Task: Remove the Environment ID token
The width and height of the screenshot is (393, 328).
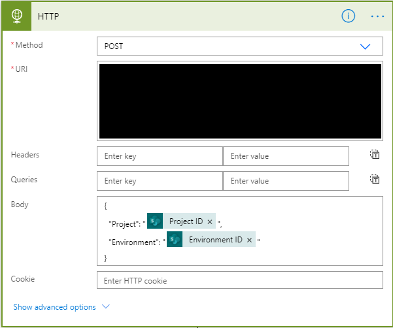Action: (249, 240)
